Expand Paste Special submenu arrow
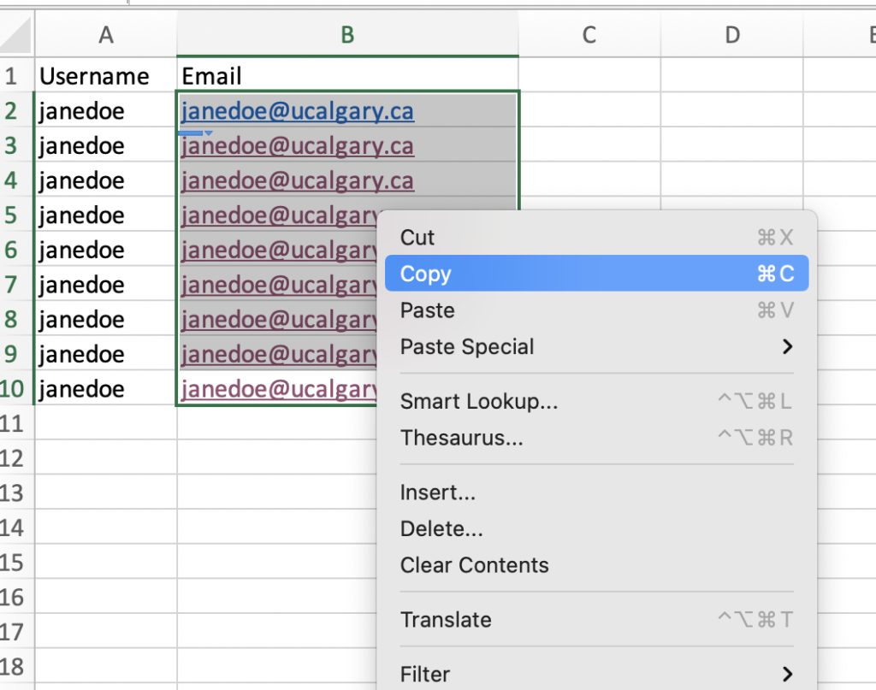This screenshot has height=690, width=876. 787,346
